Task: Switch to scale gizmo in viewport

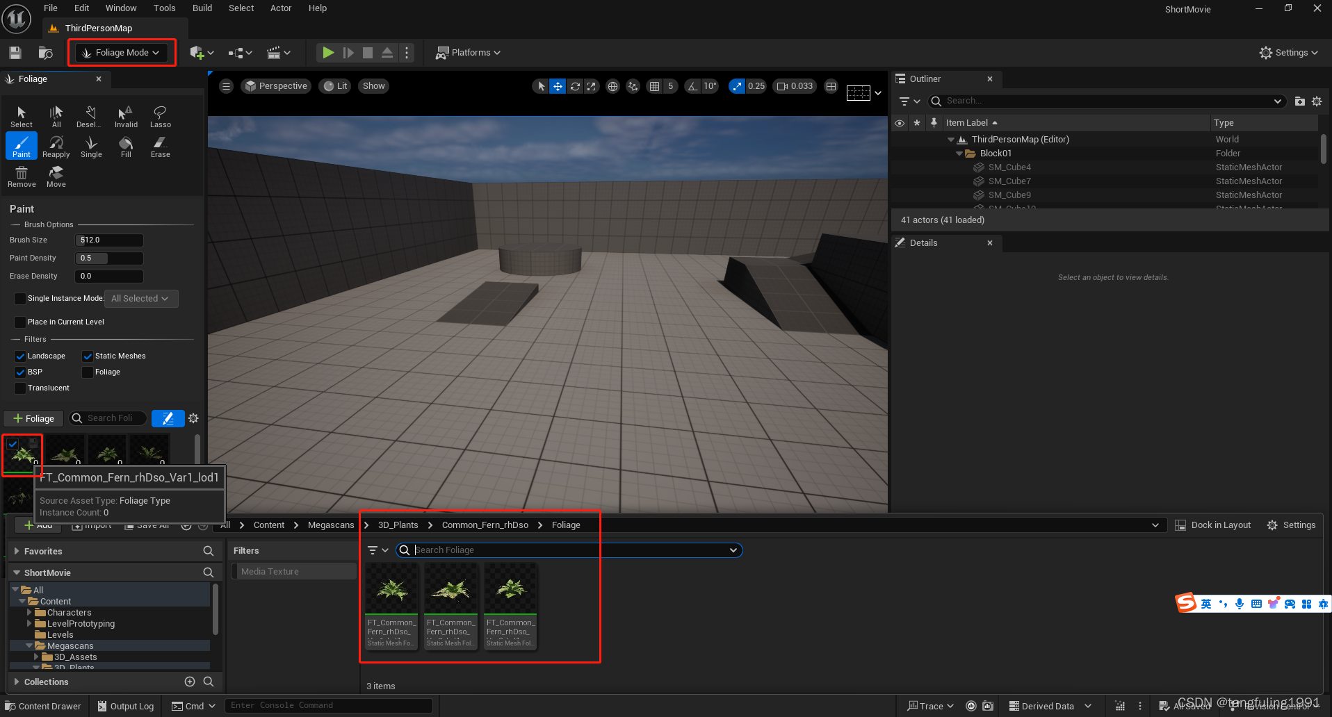Action: pos(591,86)
